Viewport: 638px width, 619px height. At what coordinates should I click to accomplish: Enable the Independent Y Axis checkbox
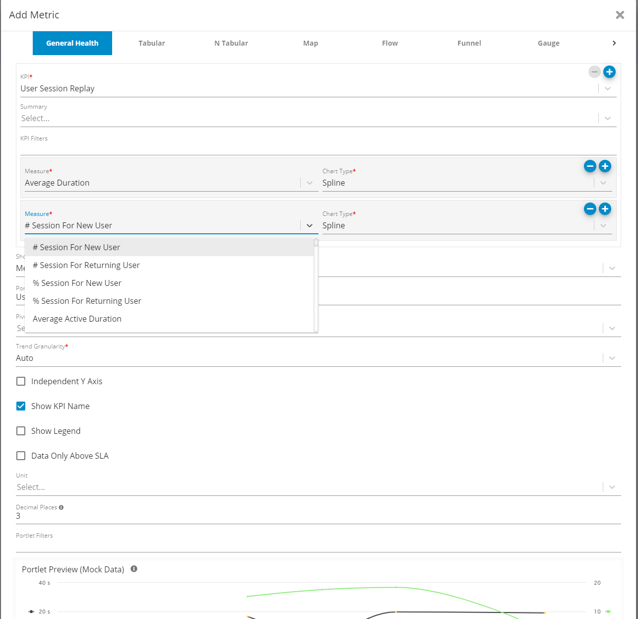point(21,381)
